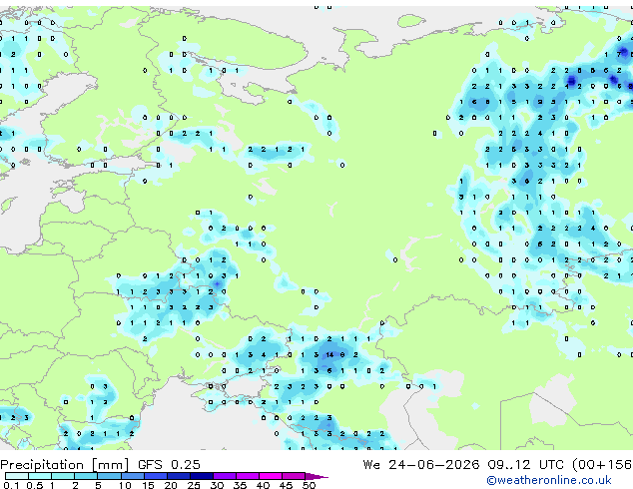Click the "50" legend scale label
This screenshot has height=489, width=633.
click(309, 485)
